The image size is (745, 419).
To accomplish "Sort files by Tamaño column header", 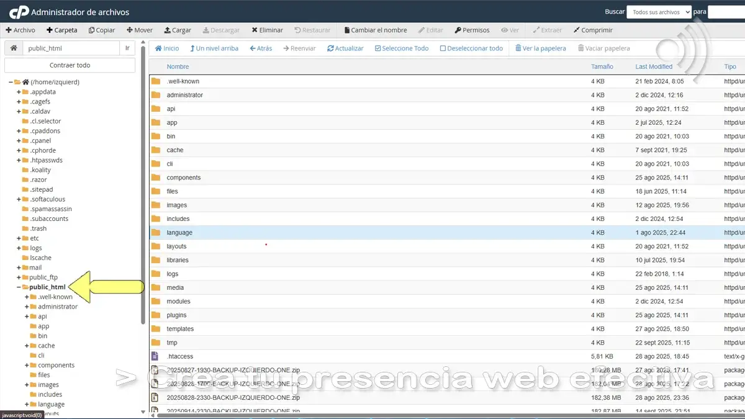I will coord(602,66).
